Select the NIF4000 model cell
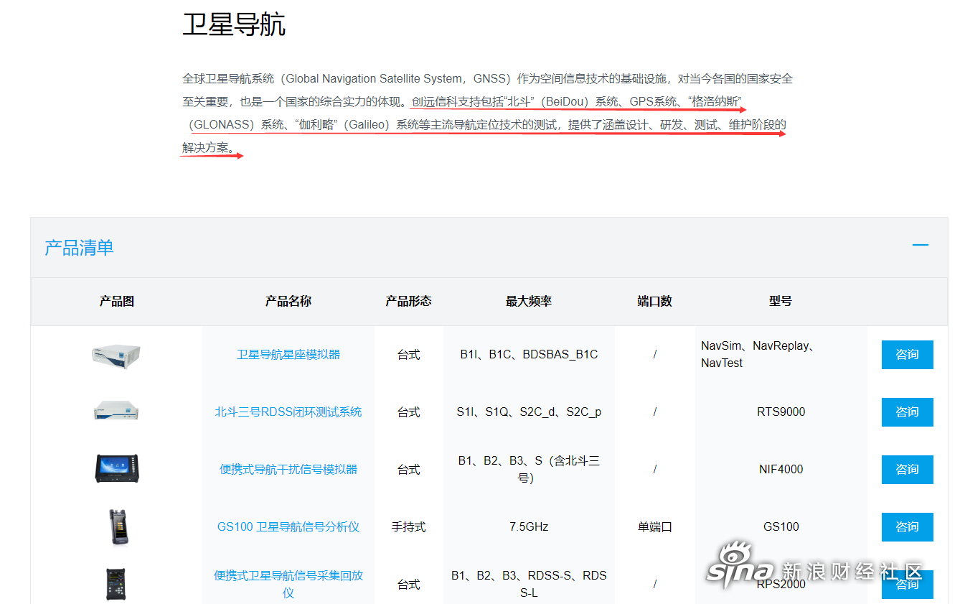Viewport: 960px width, 604px height. (781, 470)
